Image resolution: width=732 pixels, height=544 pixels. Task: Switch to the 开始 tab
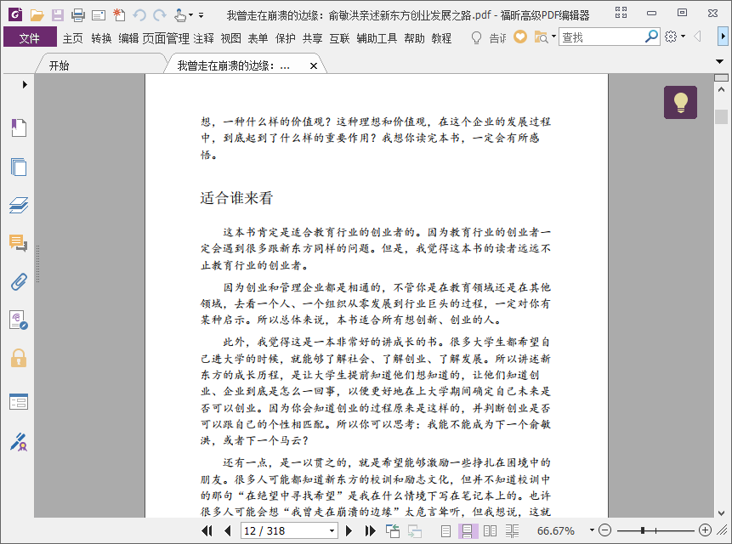pos(60,65)
